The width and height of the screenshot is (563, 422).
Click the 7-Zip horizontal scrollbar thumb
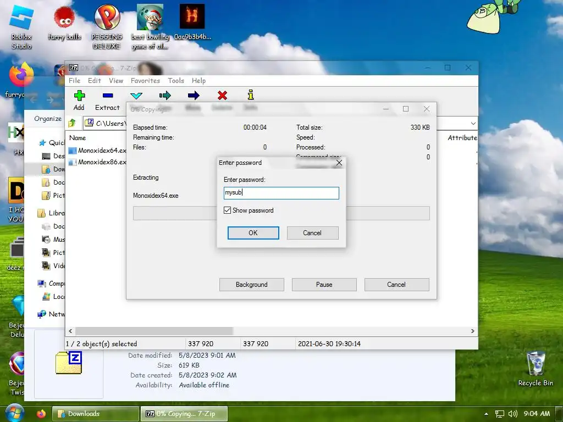click(x=154, y=331)
